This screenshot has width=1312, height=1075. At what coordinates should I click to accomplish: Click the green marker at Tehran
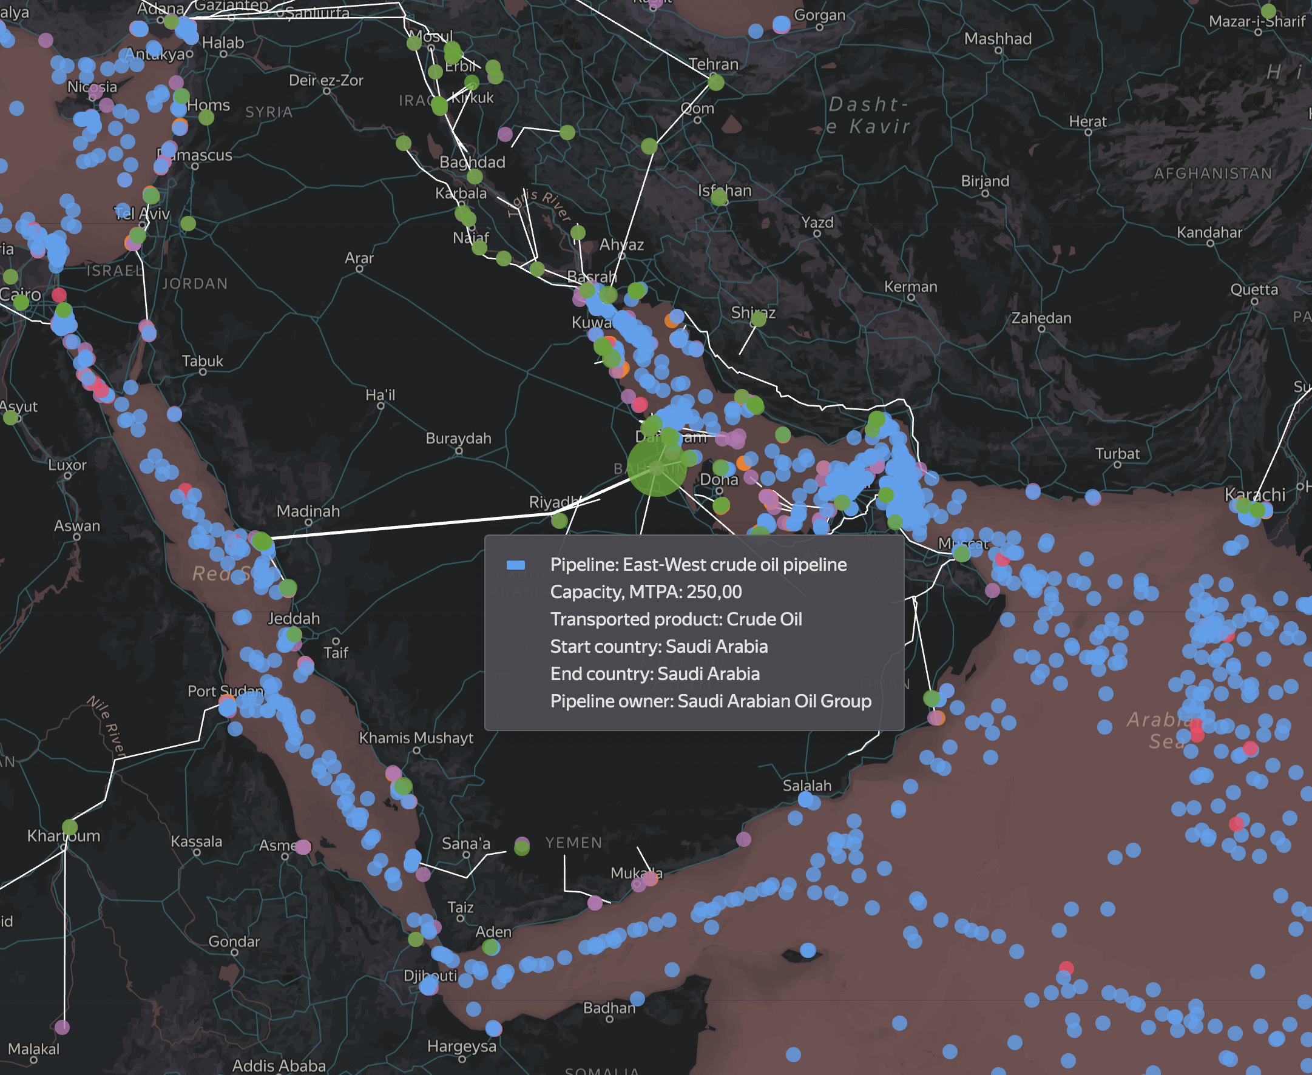715,83
